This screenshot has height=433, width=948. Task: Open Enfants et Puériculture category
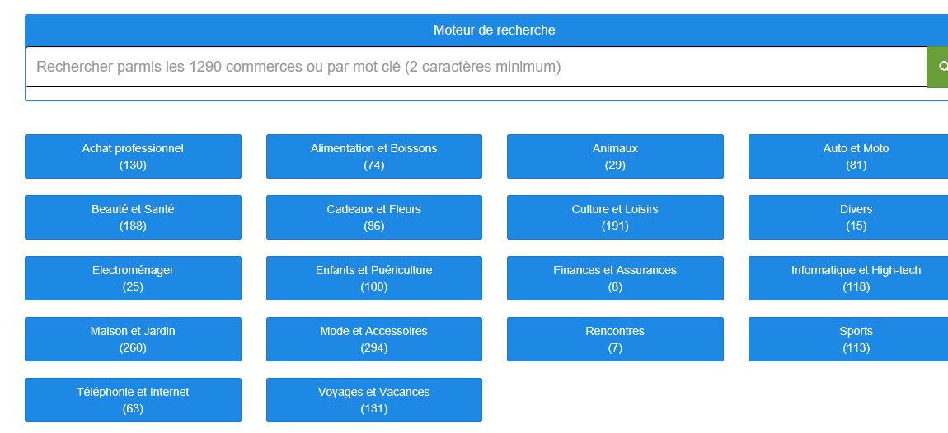(x=374, y=278)
